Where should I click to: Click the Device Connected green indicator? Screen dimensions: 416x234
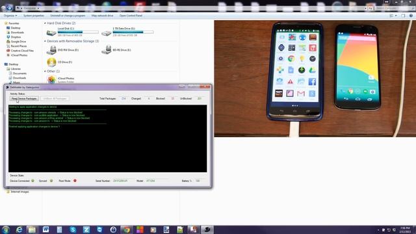[33, 181]
